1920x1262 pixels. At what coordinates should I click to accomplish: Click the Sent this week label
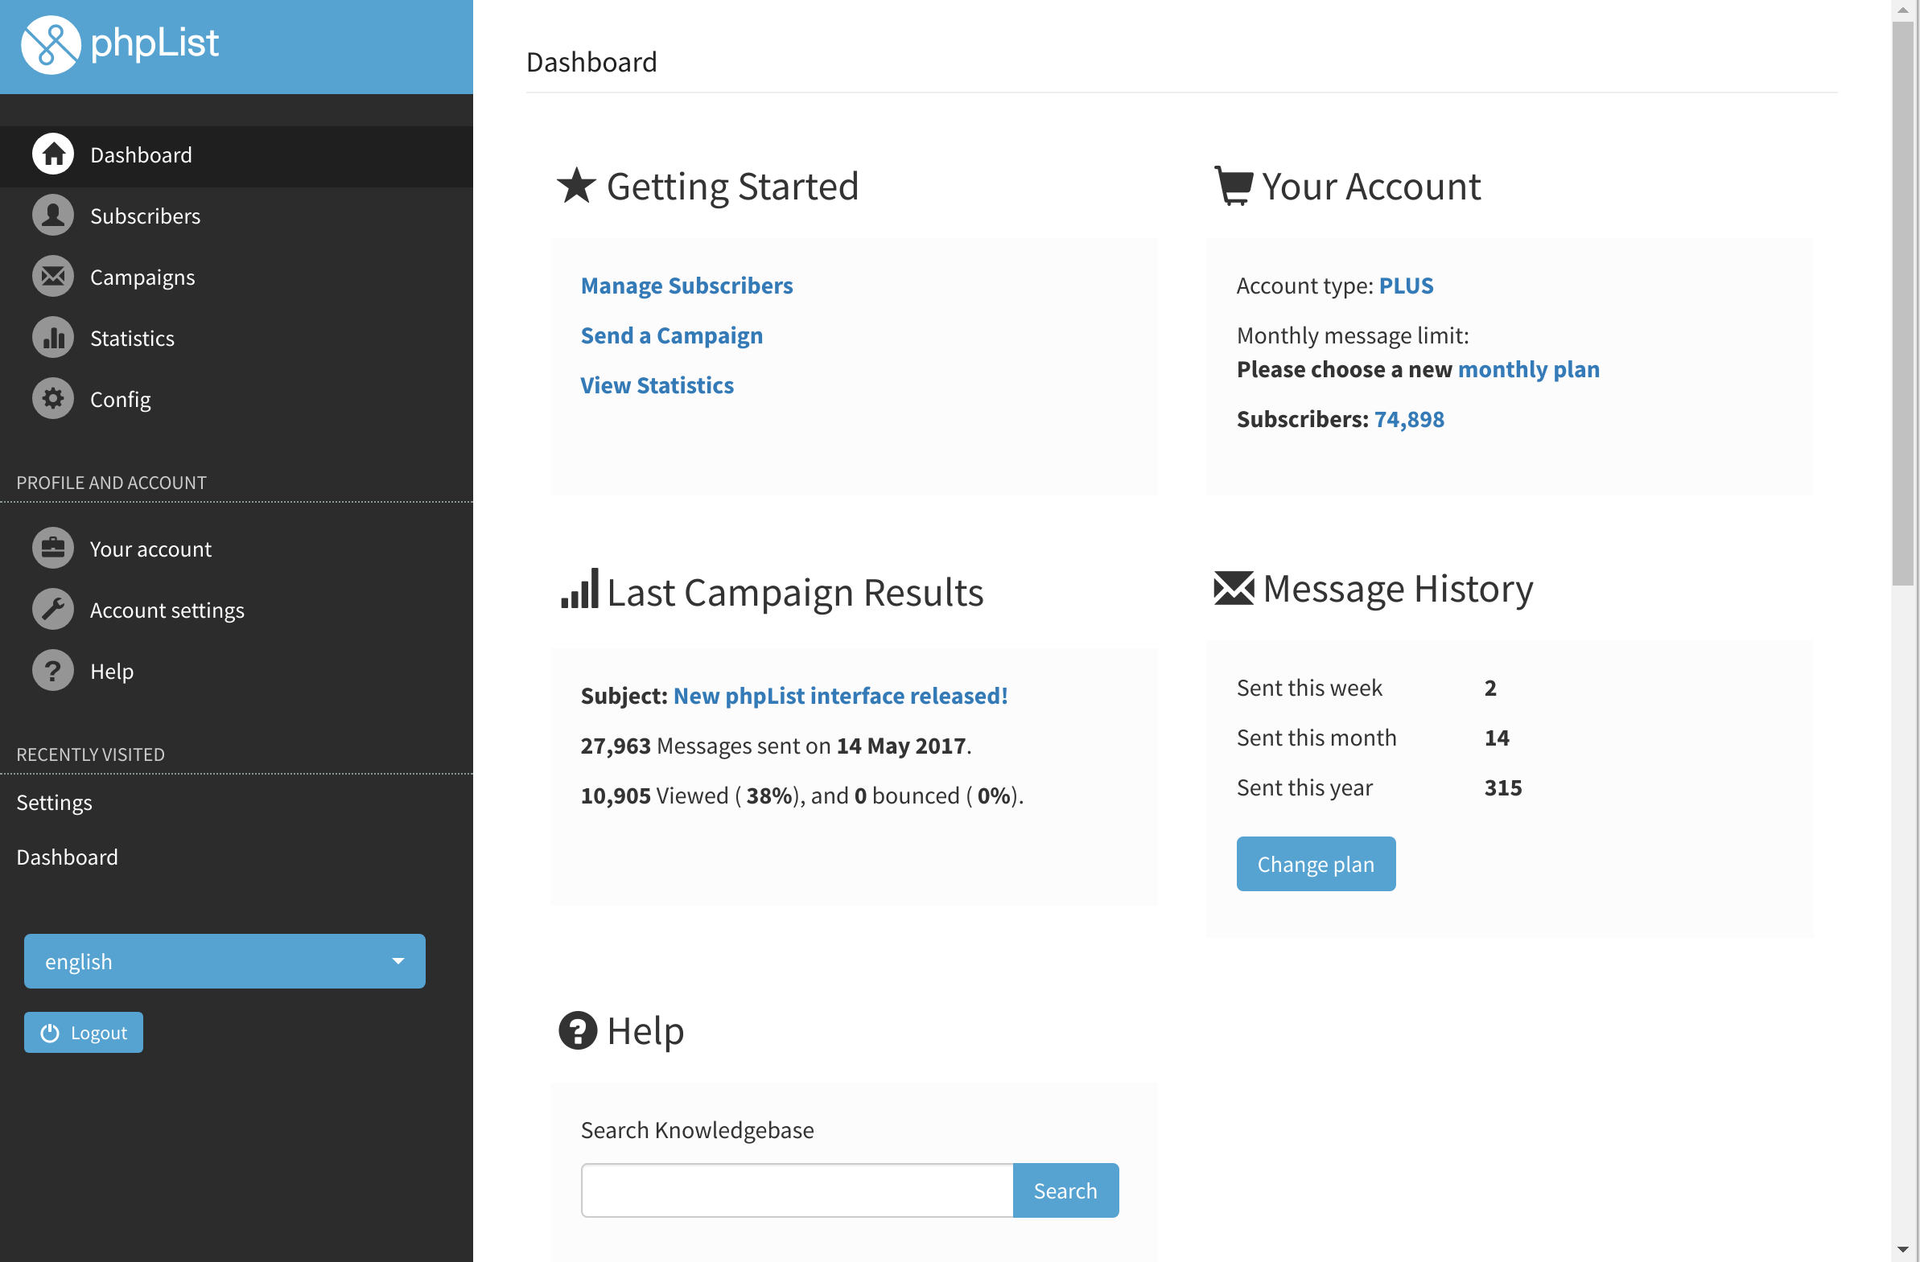(1309, 688)
